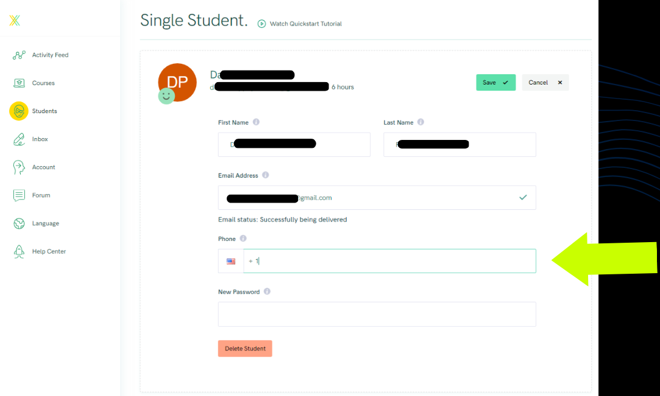Click the info icon beside First Name
Viewport: 660px width, 396px height.
pyautogui.click(x=256, y=122)
